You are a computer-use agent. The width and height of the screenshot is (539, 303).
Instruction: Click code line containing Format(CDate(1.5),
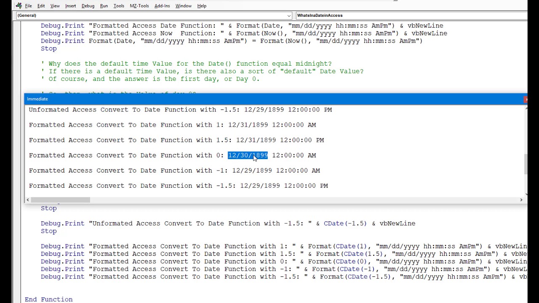pos(284,254)
